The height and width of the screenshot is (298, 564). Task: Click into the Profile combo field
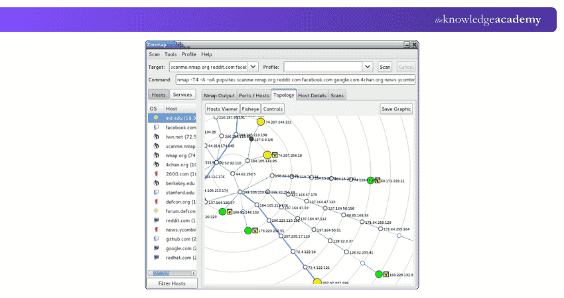coord(323,67)
